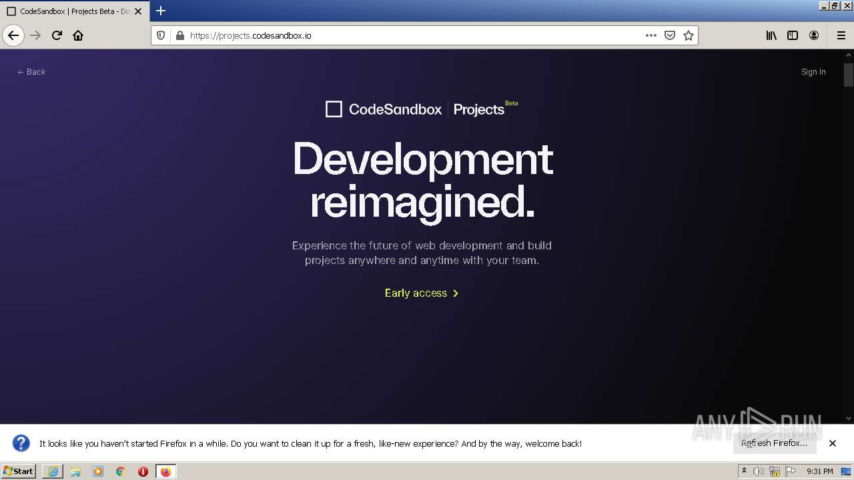854x480 pixels.
Task: Open Firefox account menu
Action: click(x=814, y=35)
